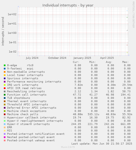This screenshot has height=150, width=136.
Task: Click the green 8-edge rtc0 legend swatch
Action: (5, 65)
